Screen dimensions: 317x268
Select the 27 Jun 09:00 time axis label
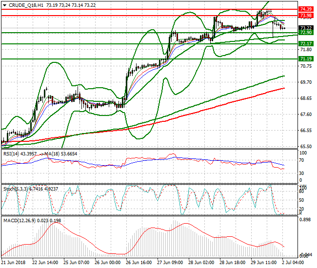(x=170, y=263)
